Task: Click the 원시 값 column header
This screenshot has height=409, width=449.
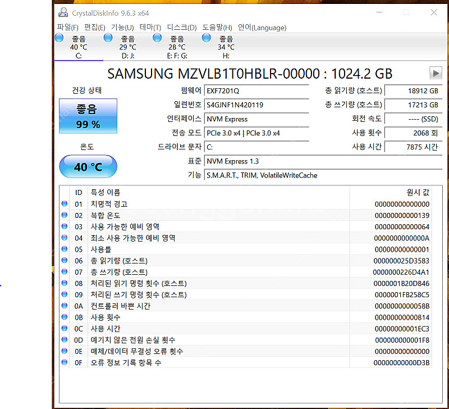Action: pos(391,192)
